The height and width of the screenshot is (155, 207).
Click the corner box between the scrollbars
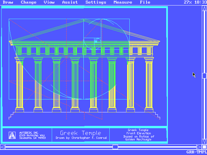204,147
